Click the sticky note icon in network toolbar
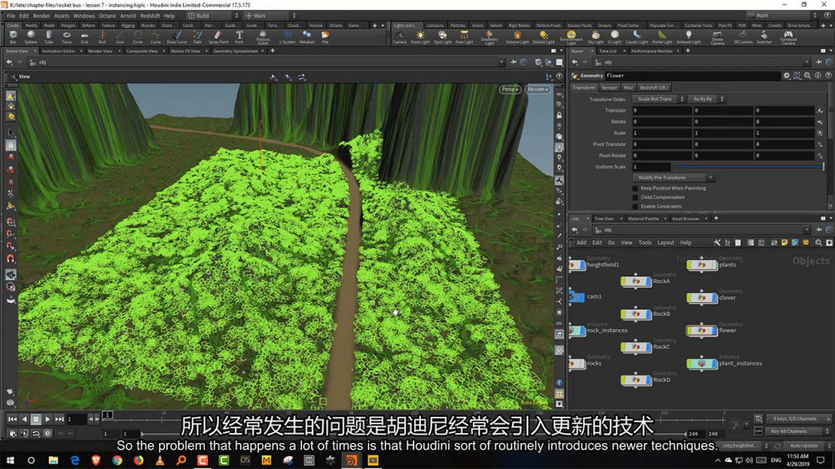Screen dimensions: 835x469 coord(784,243)
